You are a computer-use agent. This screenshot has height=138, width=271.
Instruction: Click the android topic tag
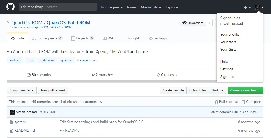pyautogui.click(x=15, y=60)
